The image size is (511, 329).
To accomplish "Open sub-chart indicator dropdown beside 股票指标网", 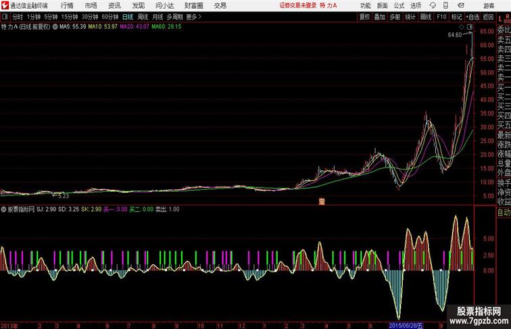I will pyautogui.click(x=3, y=209).
